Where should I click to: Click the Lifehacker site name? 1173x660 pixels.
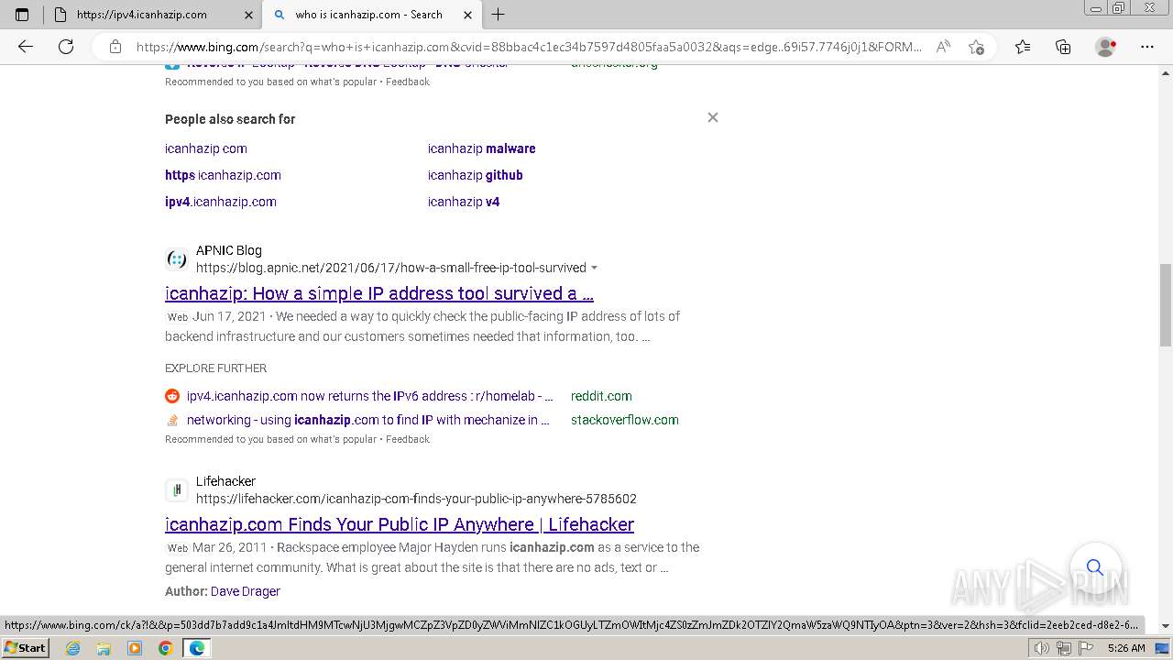(225, 481)
